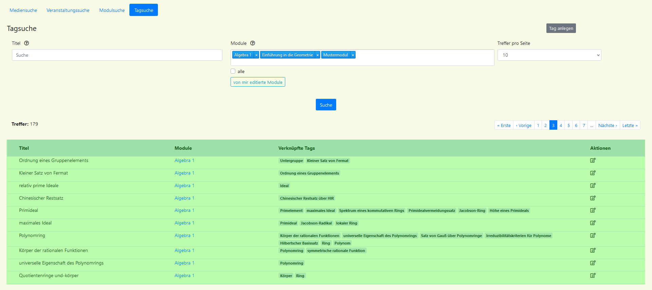Enable the 'alle' modules checkbox

[233, 71]
